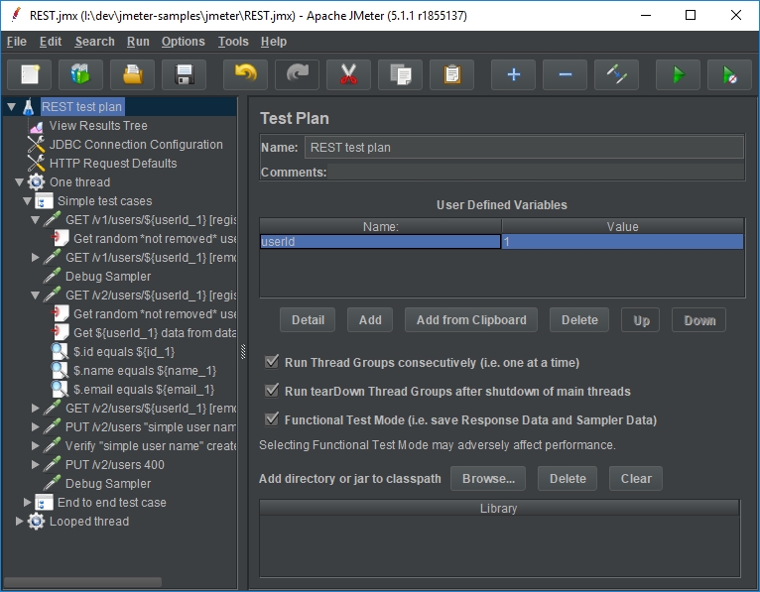Open the Run menu
Viewport: 760px width, 592px height.
(138, 42)
